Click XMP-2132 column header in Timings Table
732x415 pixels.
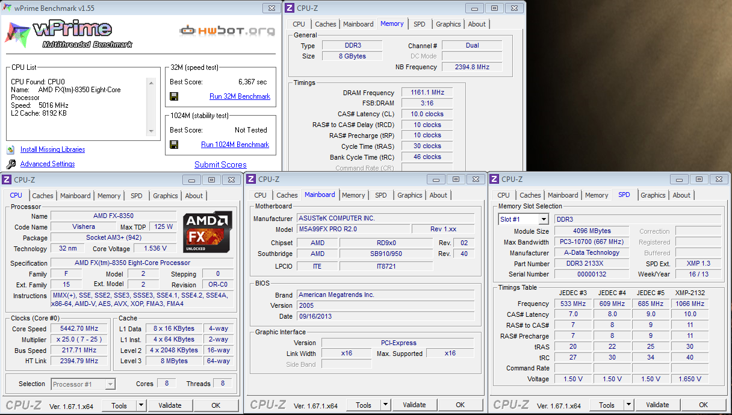[x=689, y=293]
